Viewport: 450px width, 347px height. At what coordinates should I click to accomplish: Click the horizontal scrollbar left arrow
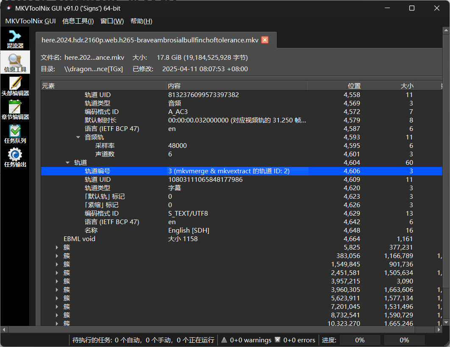coord(4,330)
